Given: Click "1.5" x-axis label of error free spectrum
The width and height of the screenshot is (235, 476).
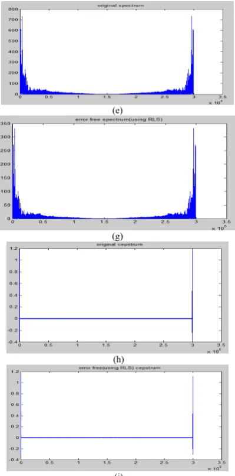Looking at the screenshot, I should click(x=104, y=222).
